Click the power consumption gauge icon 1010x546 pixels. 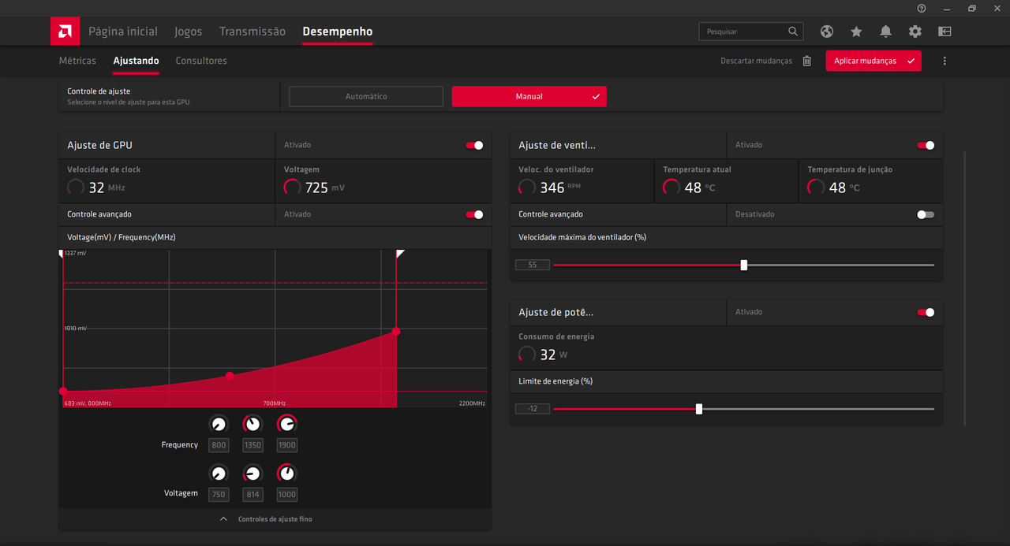527,355
